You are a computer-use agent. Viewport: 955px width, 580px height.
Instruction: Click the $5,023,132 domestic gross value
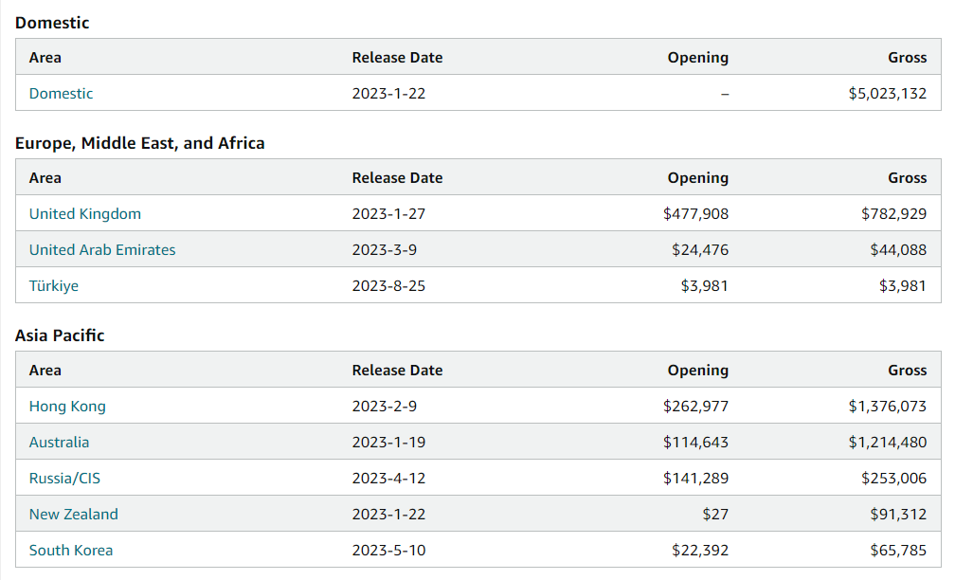coord(887,94)
